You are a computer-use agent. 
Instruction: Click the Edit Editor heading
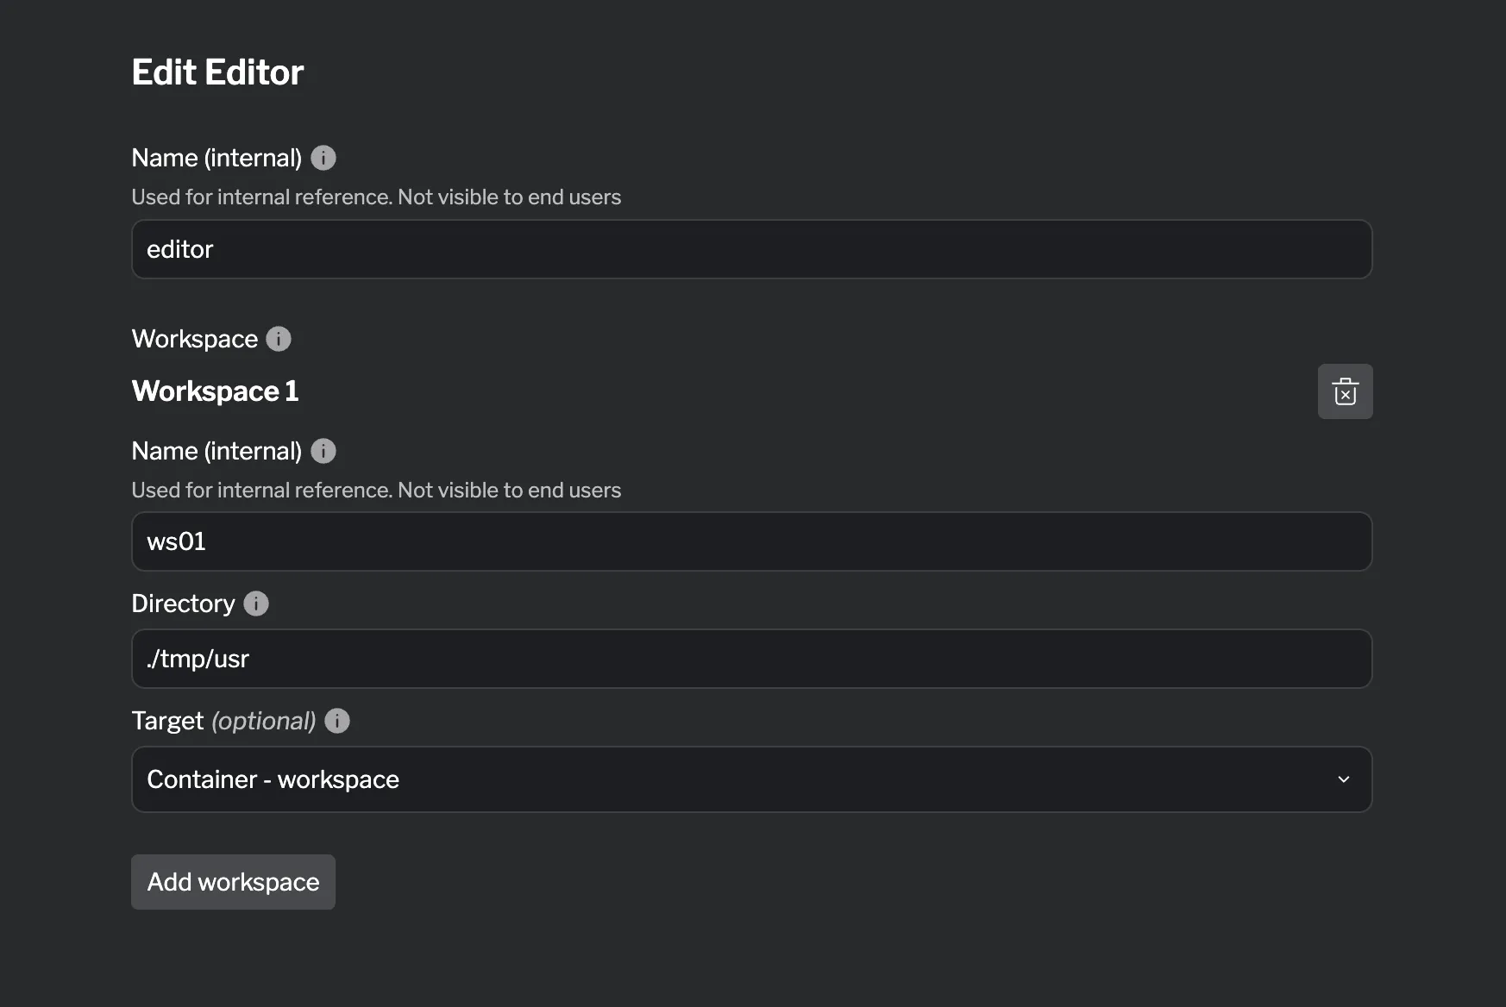click(x=216, y=72)
